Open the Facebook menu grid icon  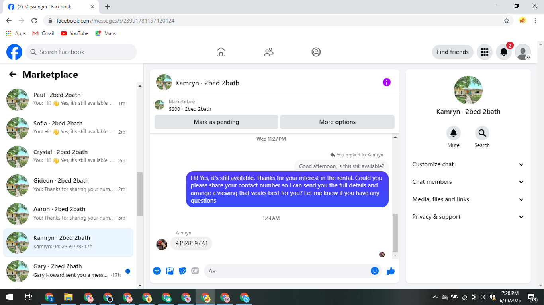pyautogui.click(x=485, y=52)
